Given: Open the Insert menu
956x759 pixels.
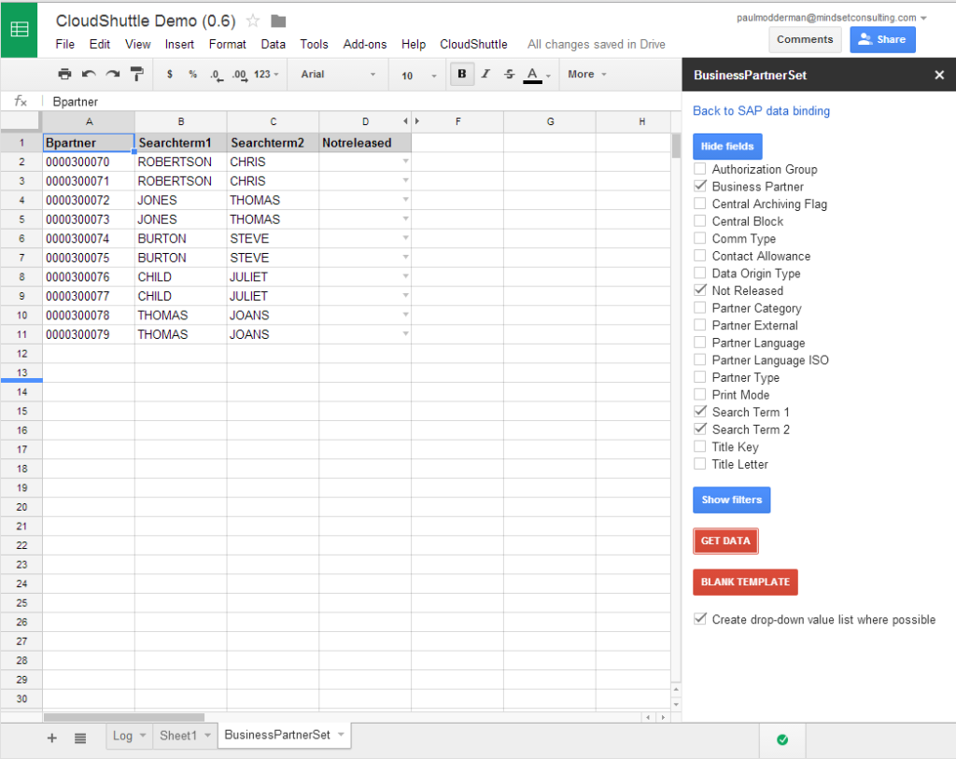Looking at the screenshot, I should [x=179, y=45].
